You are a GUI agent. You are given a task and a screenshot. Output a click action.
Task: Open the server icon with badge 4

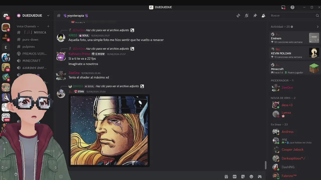(6, 27)
